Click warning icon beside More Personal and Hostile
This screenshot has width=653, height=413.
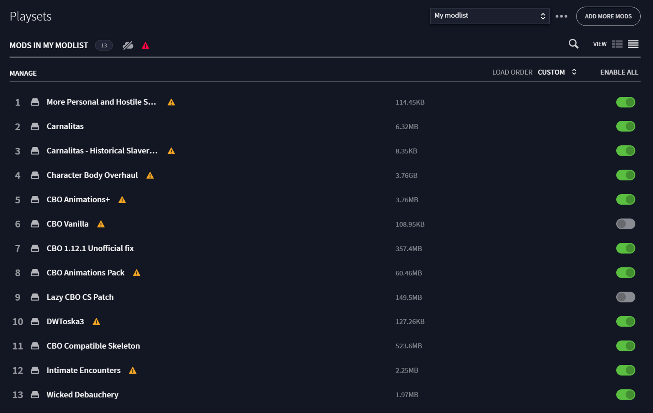(171, 102)
